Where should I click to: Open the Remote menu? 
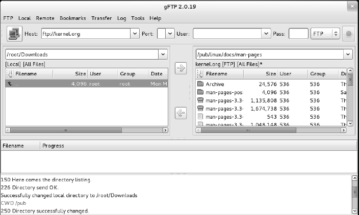45,18
